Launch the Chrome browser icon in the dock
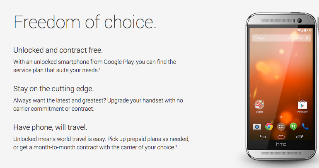 point(269,127)
